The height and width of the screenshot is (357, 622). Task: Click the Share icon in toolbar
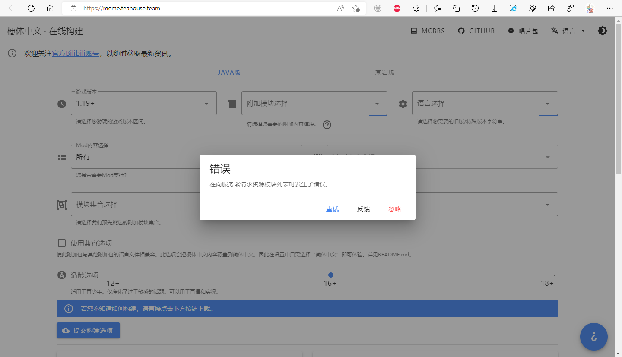551,8
